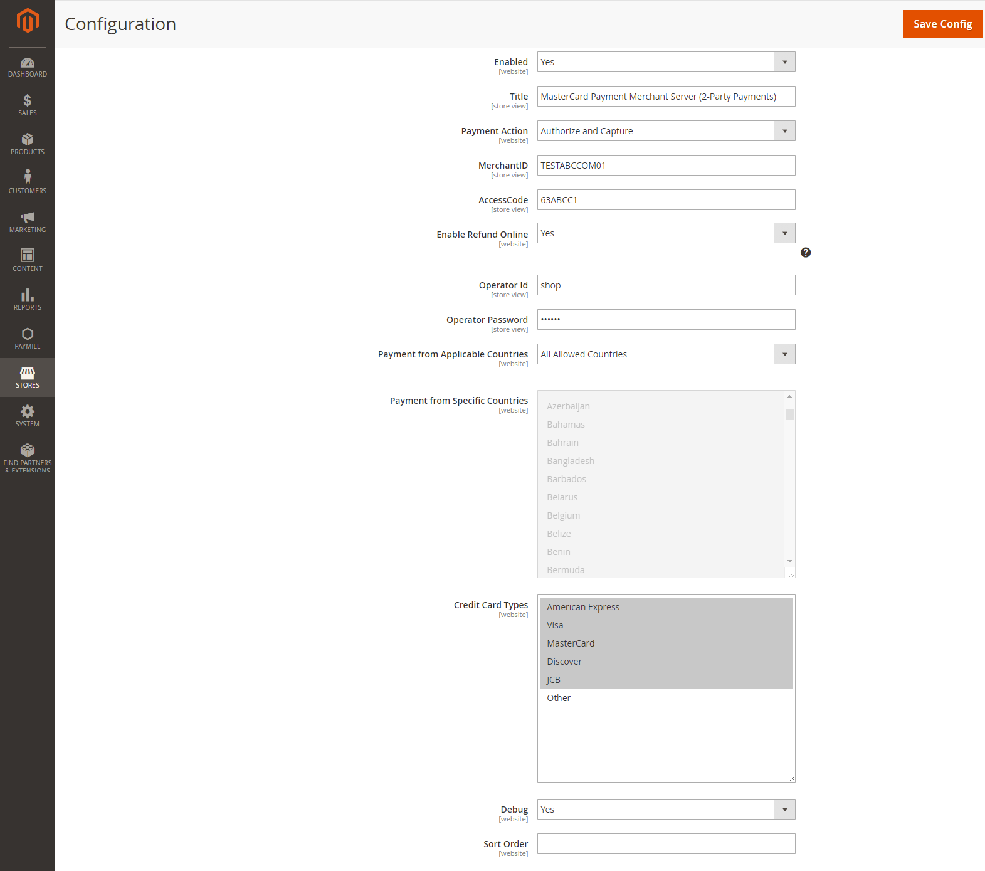Click the Operator Id input field
The height and width of the screenshot is (871, 985).
(666, 285)
